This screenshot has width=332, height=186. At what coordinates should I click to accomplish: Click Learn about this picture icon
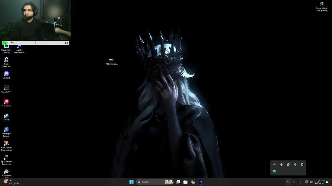pyautogui.click(x=322, y=7)
